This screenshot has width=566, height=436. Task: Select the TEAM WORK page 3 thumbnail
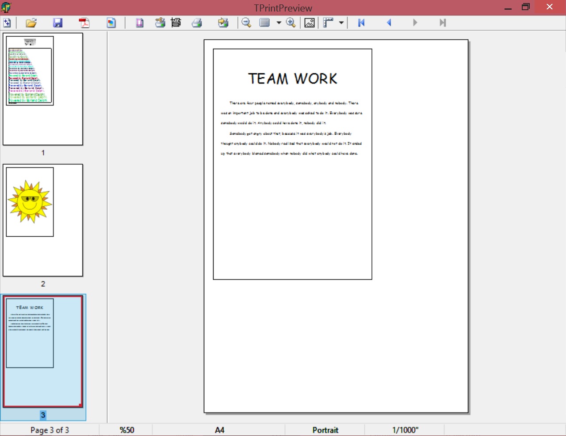click(x=43, y=351)
